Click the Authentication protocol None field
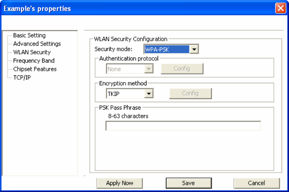Image resolution: width=289 pixels, height=192 pixels. pos(125,69)
